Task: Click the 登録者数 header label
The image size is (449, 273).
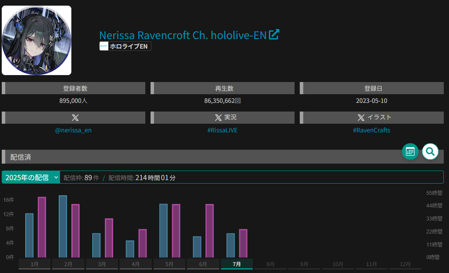Action: click(75, 88)
